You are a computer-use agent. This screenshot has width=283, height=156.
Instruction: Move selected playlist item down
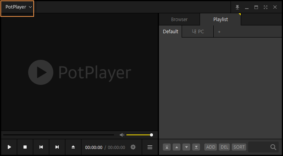click(186, 147)
